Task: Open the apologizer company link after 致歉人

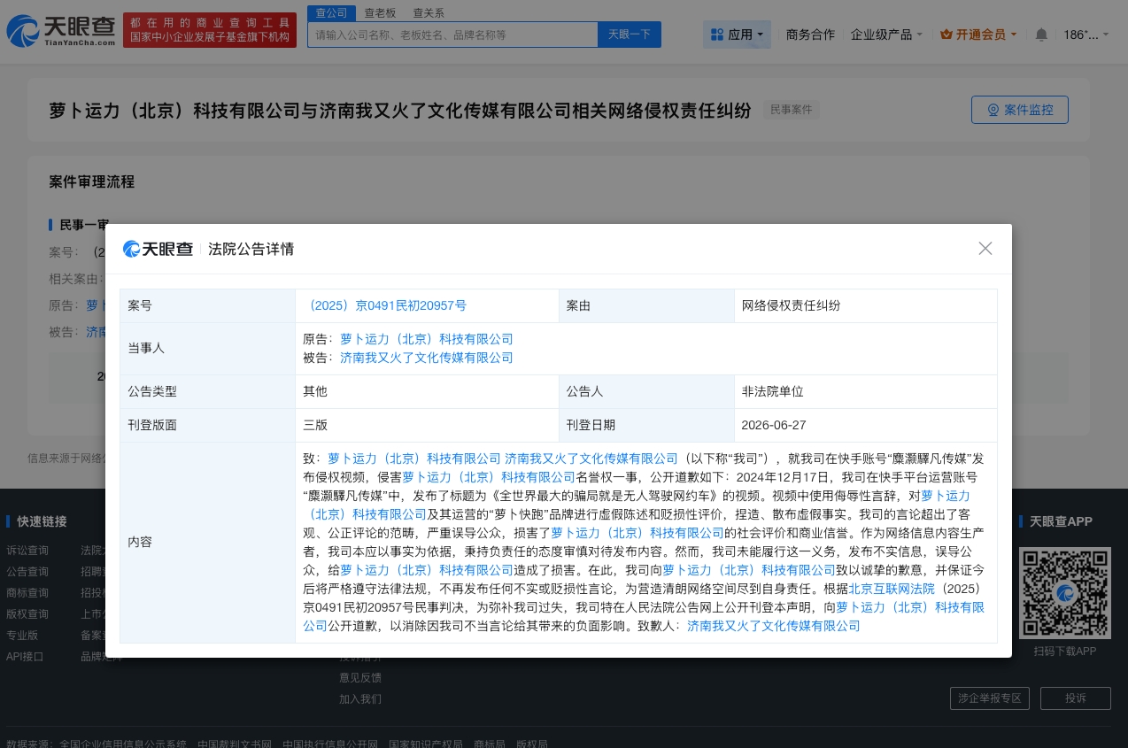Action: (x=774, y=626)
